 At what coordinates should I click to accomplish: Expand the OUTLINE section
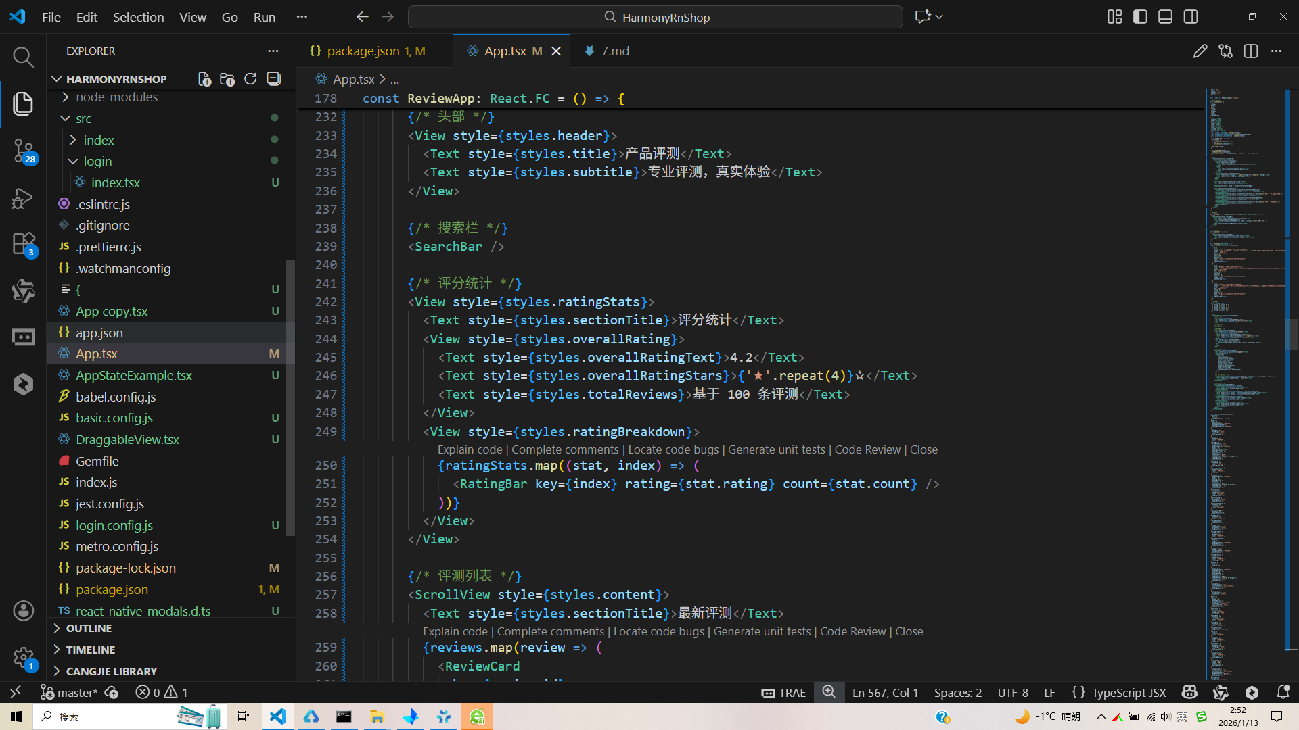click(x=89, y=629)
